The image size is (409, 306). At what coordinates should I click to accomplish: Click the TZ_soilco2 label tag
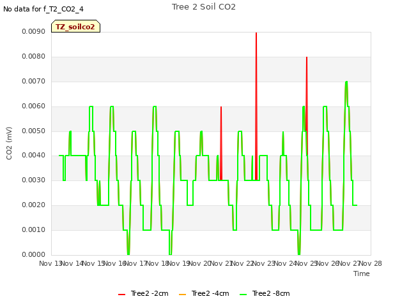75,26
